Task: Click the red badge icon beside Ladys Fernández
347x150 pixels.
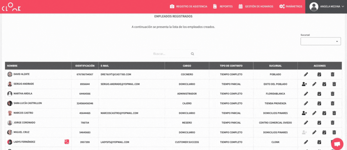Action: [67, 141]
